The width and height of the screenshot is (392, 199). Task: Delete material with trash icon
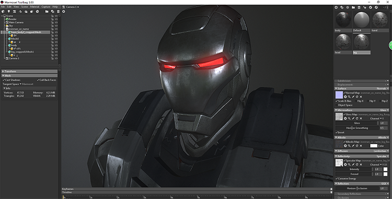click(x=359, y=7)
